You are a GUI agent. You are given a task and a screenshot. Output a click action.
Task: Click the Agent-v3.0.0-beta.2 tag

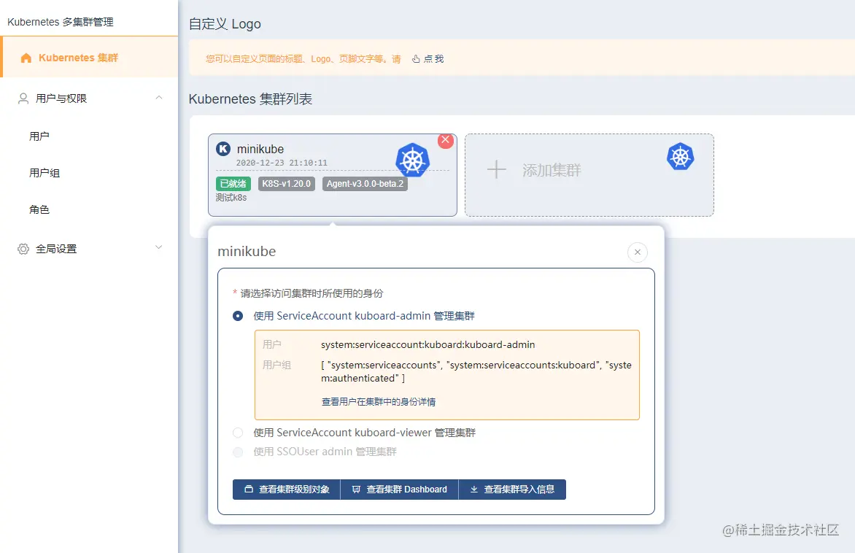coord(365,184)
